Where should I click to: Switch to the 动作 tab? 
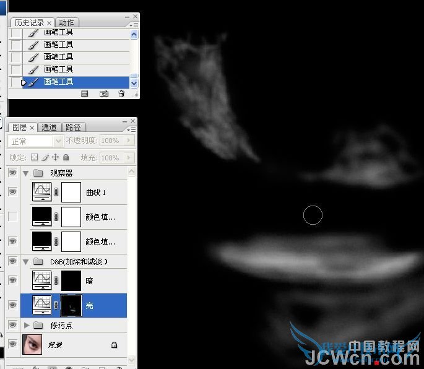(66, 23)
